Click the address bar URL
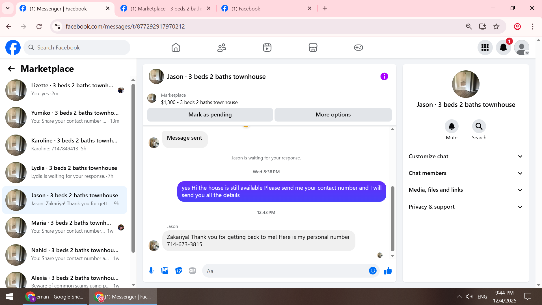 point(125,27)
